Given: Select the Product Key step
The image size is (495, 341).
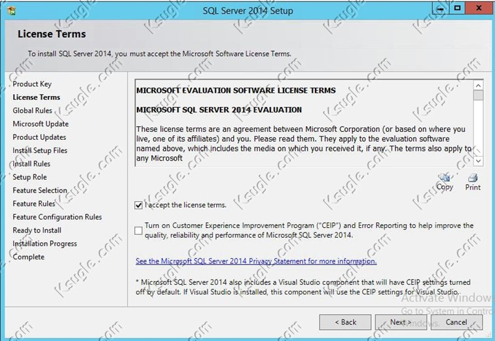Looking at the screenshot, I should (32, 84).
